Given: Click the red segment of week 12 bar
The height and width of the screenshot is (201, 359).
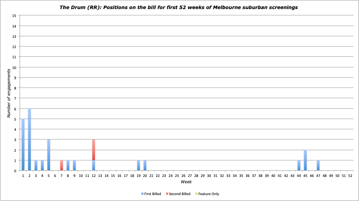Looking at the screenshot, I should [x=93, y=150].
